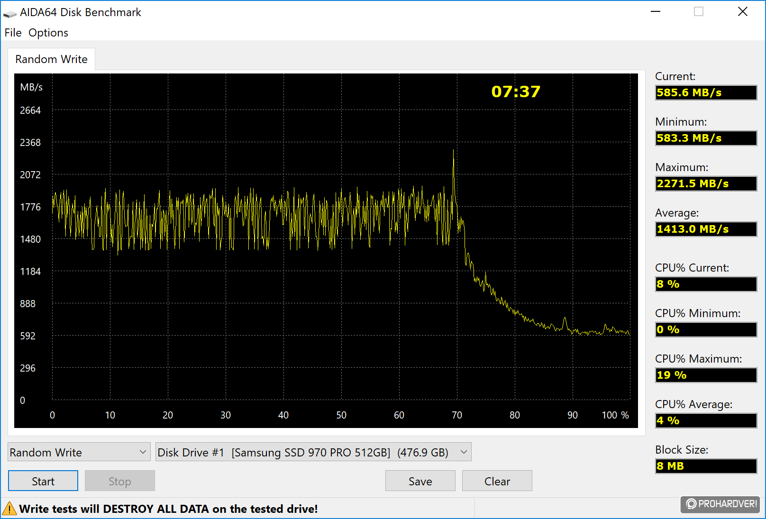Click the CPU% Average value 4 %
The width and height of the screenshot is (766, 519).
(706, 420)
